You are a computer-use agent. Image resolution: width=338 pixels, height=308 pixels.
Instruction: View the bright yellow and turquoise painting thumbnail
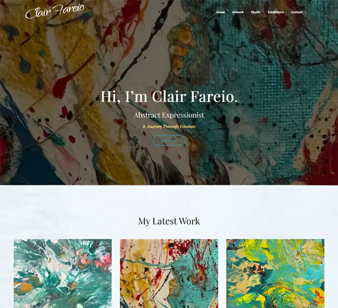[275, 273]
